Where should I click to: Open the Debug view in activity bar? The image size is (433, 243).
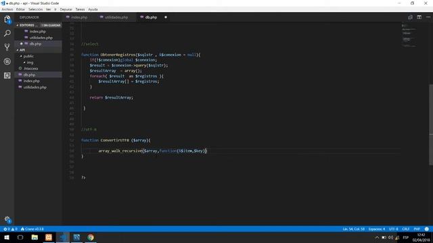(7, 61)
